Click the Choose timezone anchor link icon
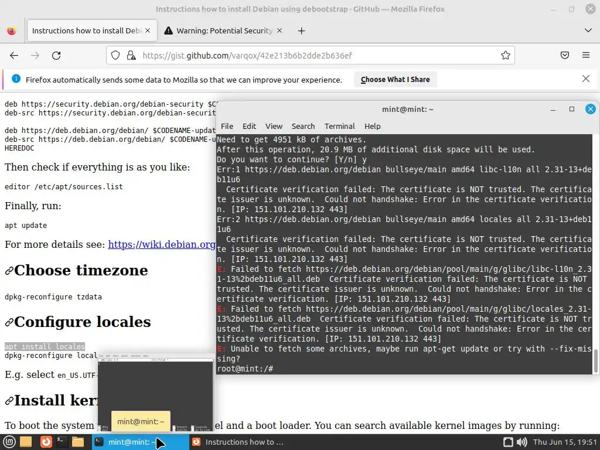 point(9,271)
